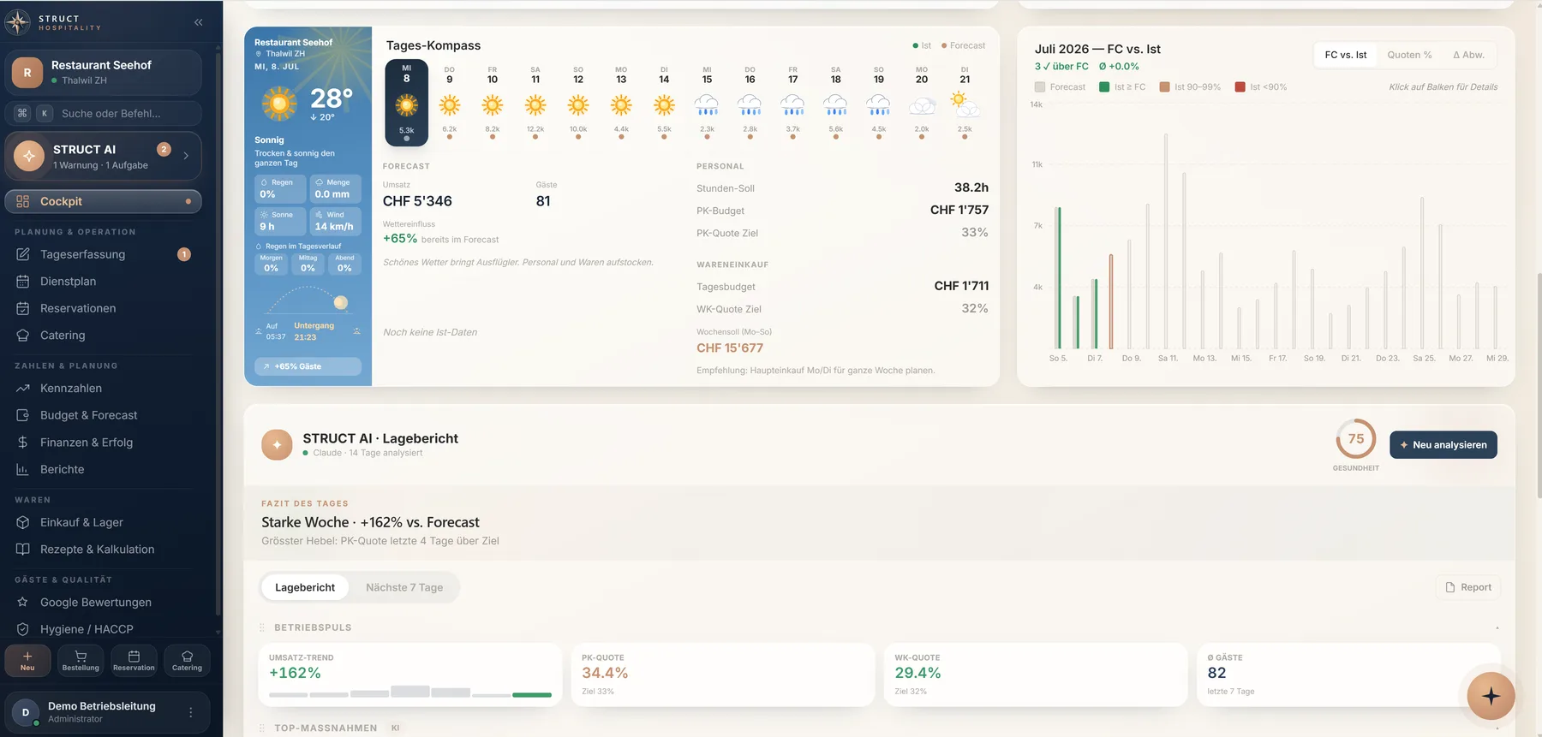Click the grey Forecast legend swatch
1542x737 pixels.
tap(1040, 87)
